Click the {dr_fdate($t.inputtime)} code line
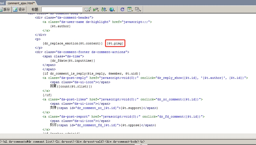This screenshot has width=256, height=145. pos(73,61)
